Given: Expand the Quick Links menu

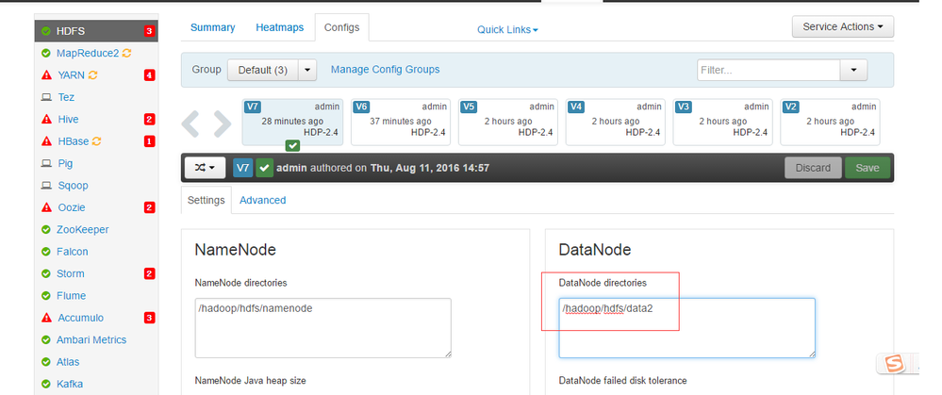Looking at the screenshot, I should click(507, 30).
